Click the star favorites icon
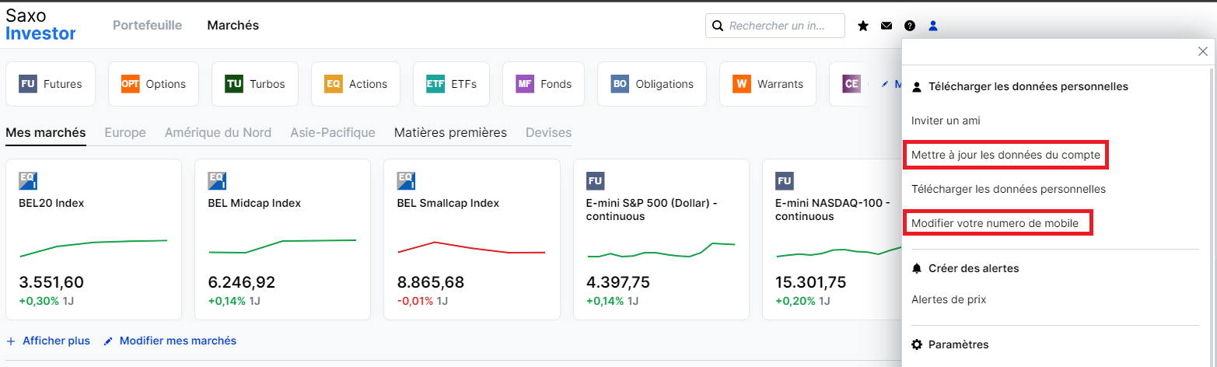Screen dimensions: 1217x367 863,26
